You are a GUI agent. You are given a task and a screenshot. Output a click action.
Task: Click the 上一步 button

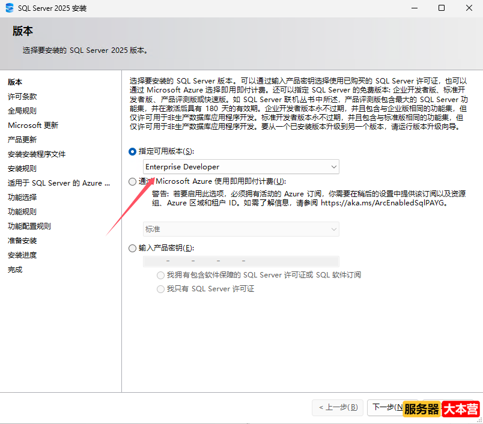click(x=338, y=407)
